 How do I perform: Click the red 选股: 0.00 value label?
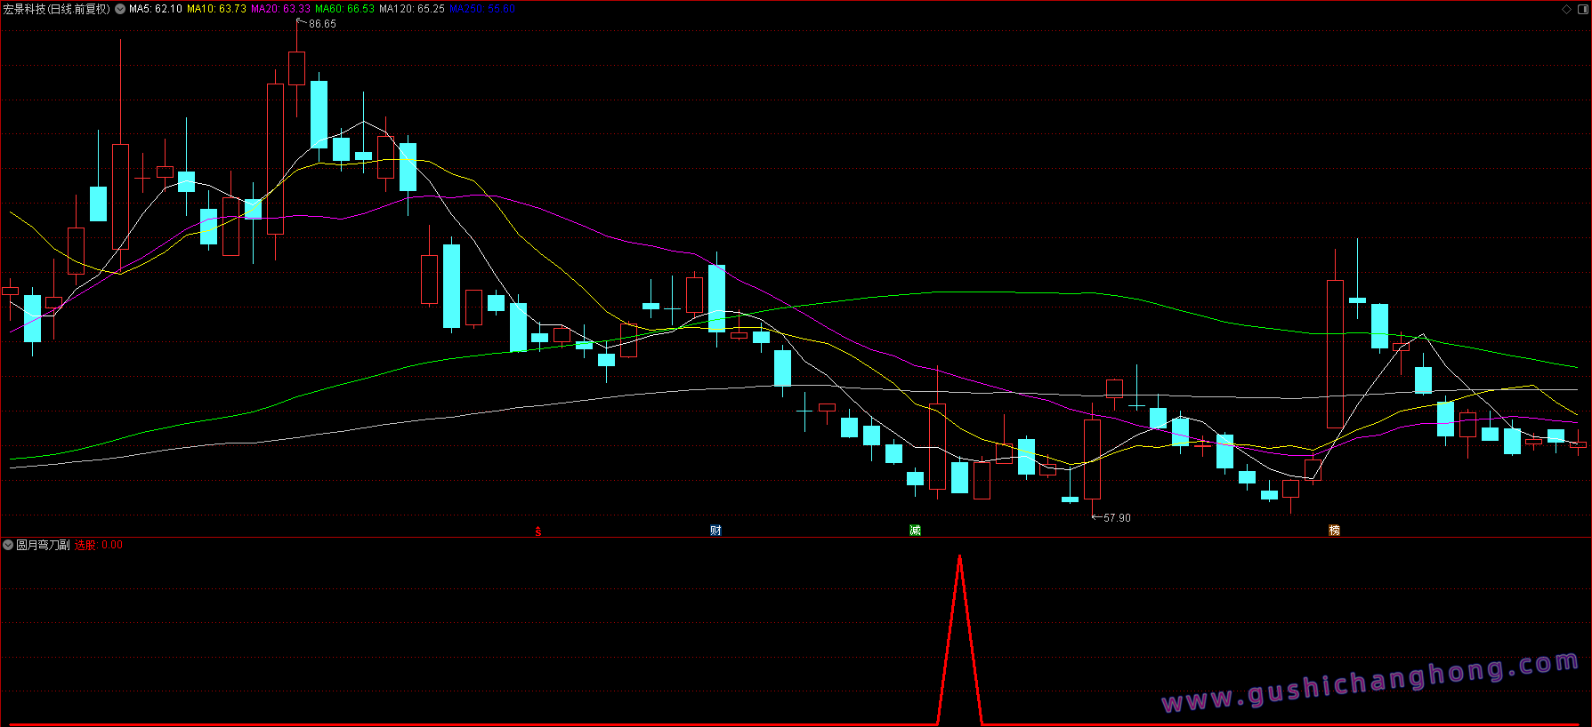(99, 545)
